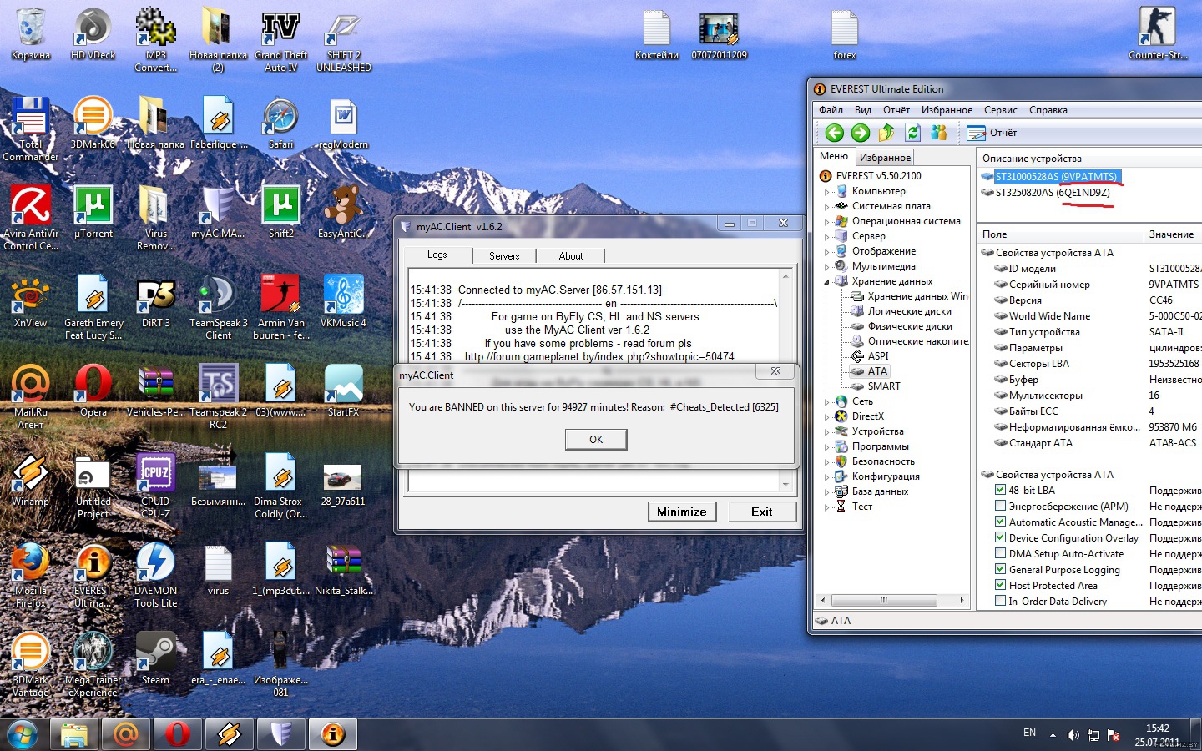Toggle the DMA Setup Auto-Activate checkbox

tap(1000, 554)
